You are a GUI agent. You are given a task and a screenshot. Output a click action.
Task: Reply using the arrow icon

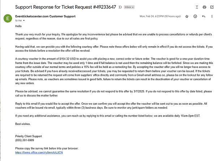coord(204,16)
